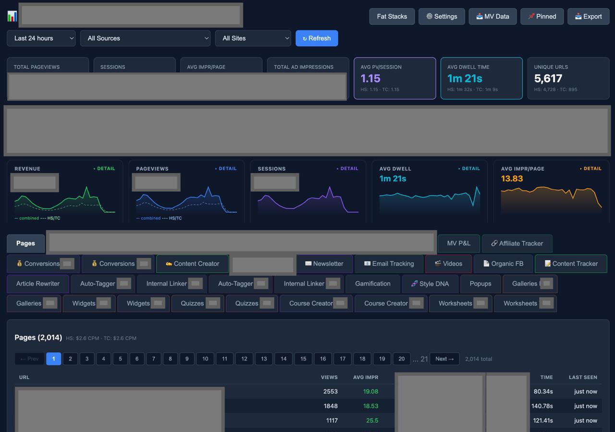Select the Pages tab
This screenshot has height=432, width=615.
[x=25, y=243]
